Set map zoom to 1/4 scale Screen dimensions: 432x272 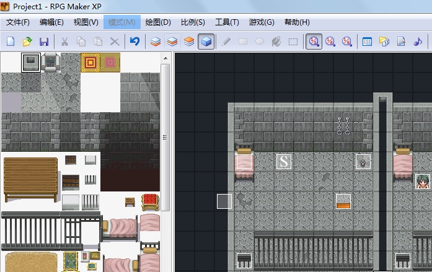point(347,42)
